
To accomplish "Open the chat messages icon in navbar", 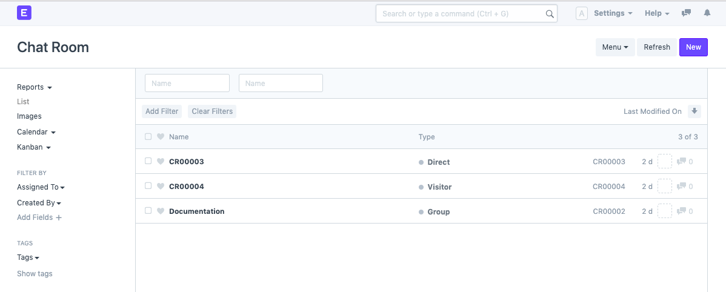I will click(686, 13).
